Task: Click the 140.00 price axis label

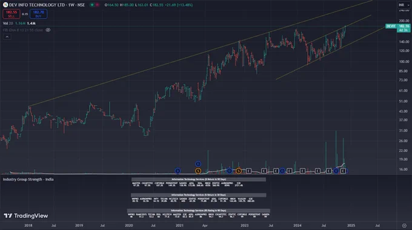Action: point(404,42)
